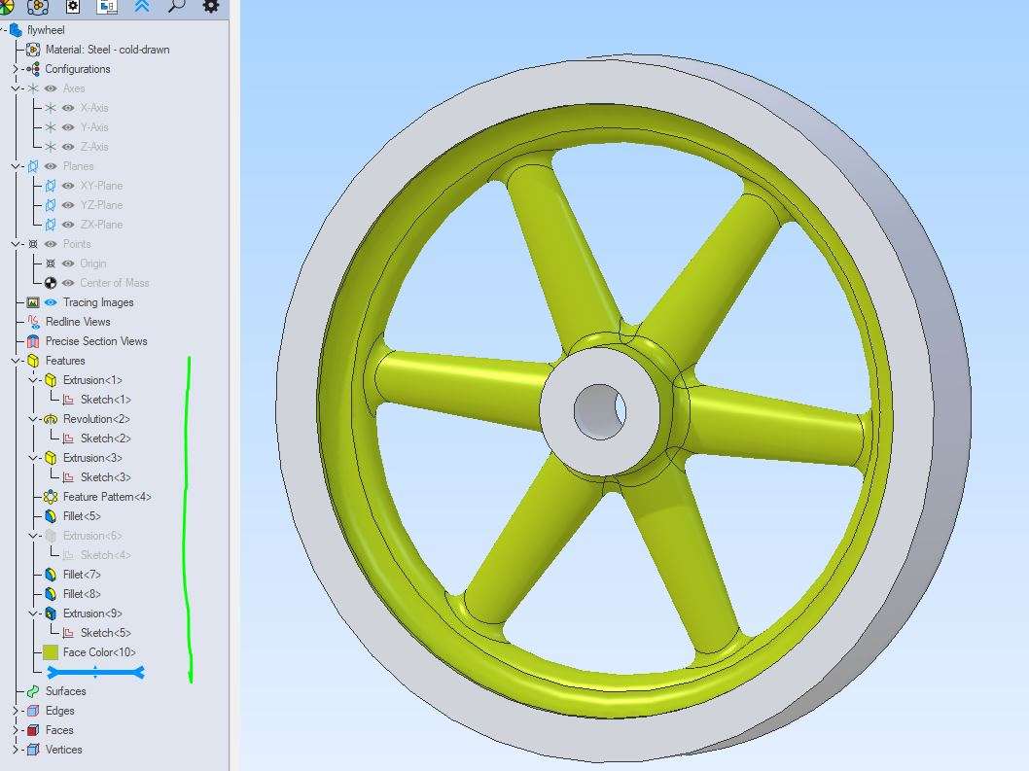Select the Fillet<7> icon

[x=51, y=575]
